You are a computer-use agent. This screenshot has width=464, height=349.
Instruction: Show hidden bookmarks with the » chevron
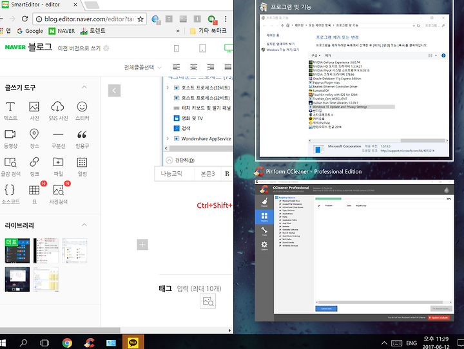tap(178, 31)
